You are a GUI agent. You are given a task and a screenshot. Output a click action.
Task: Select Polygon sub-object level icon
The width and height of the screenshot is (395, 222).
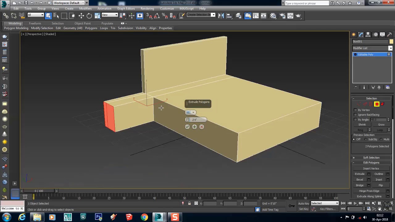(x=376, y=104)
